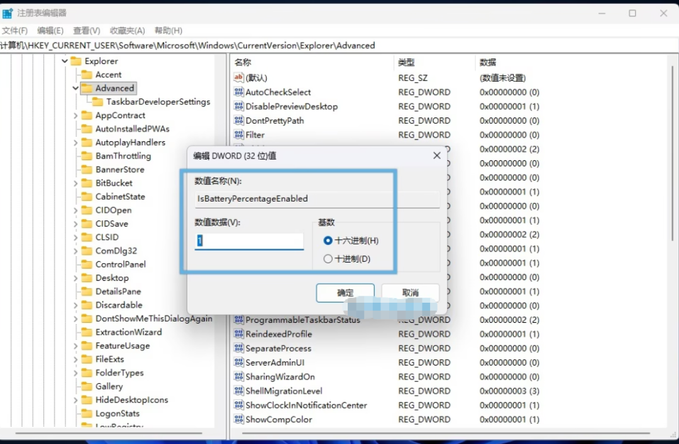This screenshot has height=444, width=679.
Task: Confirm the dialog with 确定 button
Action: tap(345, 293)
